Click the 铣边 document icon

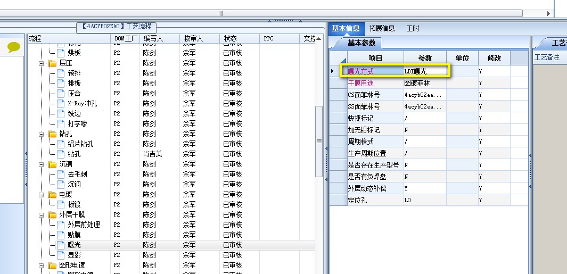tap(61, 113)
